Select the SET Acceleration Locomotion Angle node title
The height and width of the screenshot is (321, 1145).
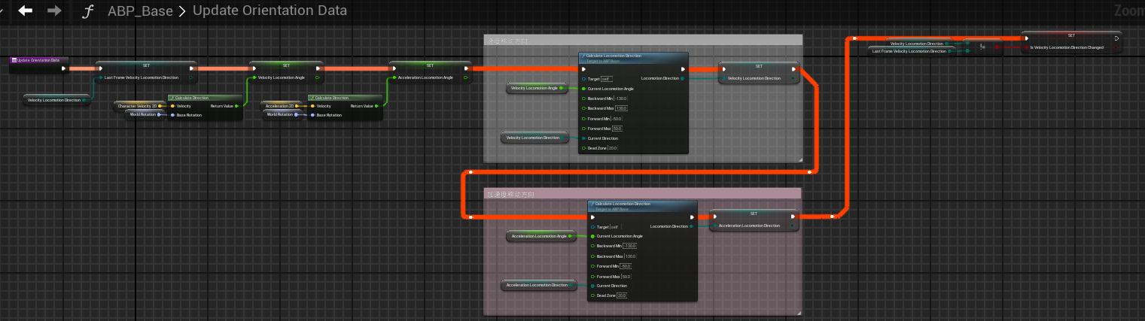pos(431,65)
